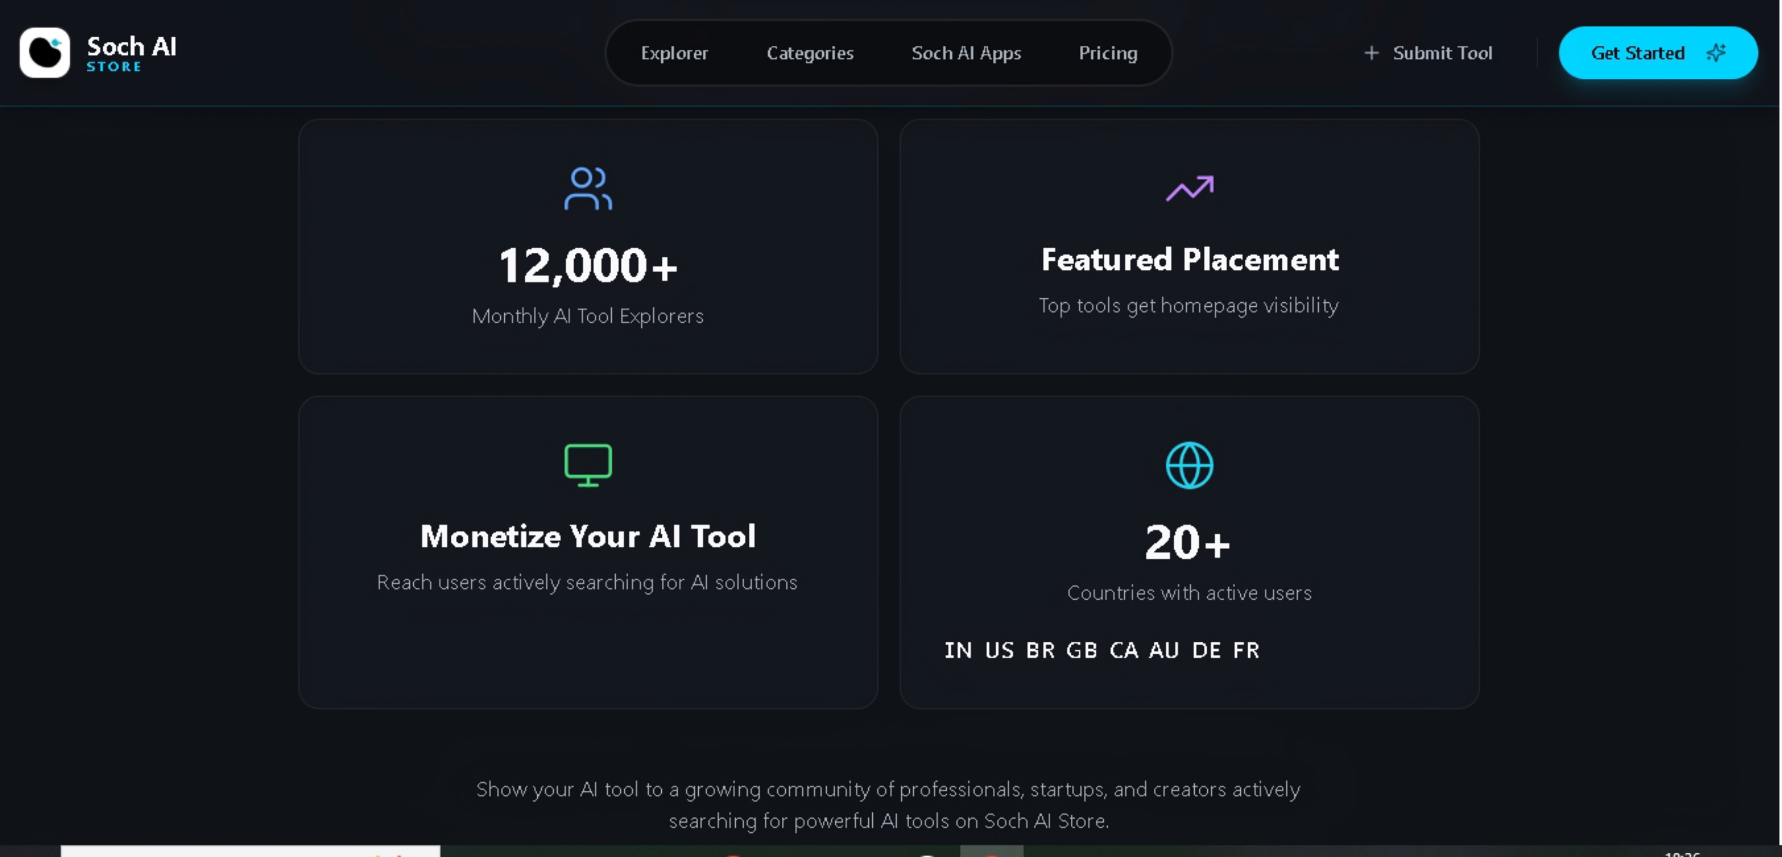Click the 20+ countries statistic
The width and height of the screenshot is (1782, 857).
pyautogui.click(x=1187, y=542)
